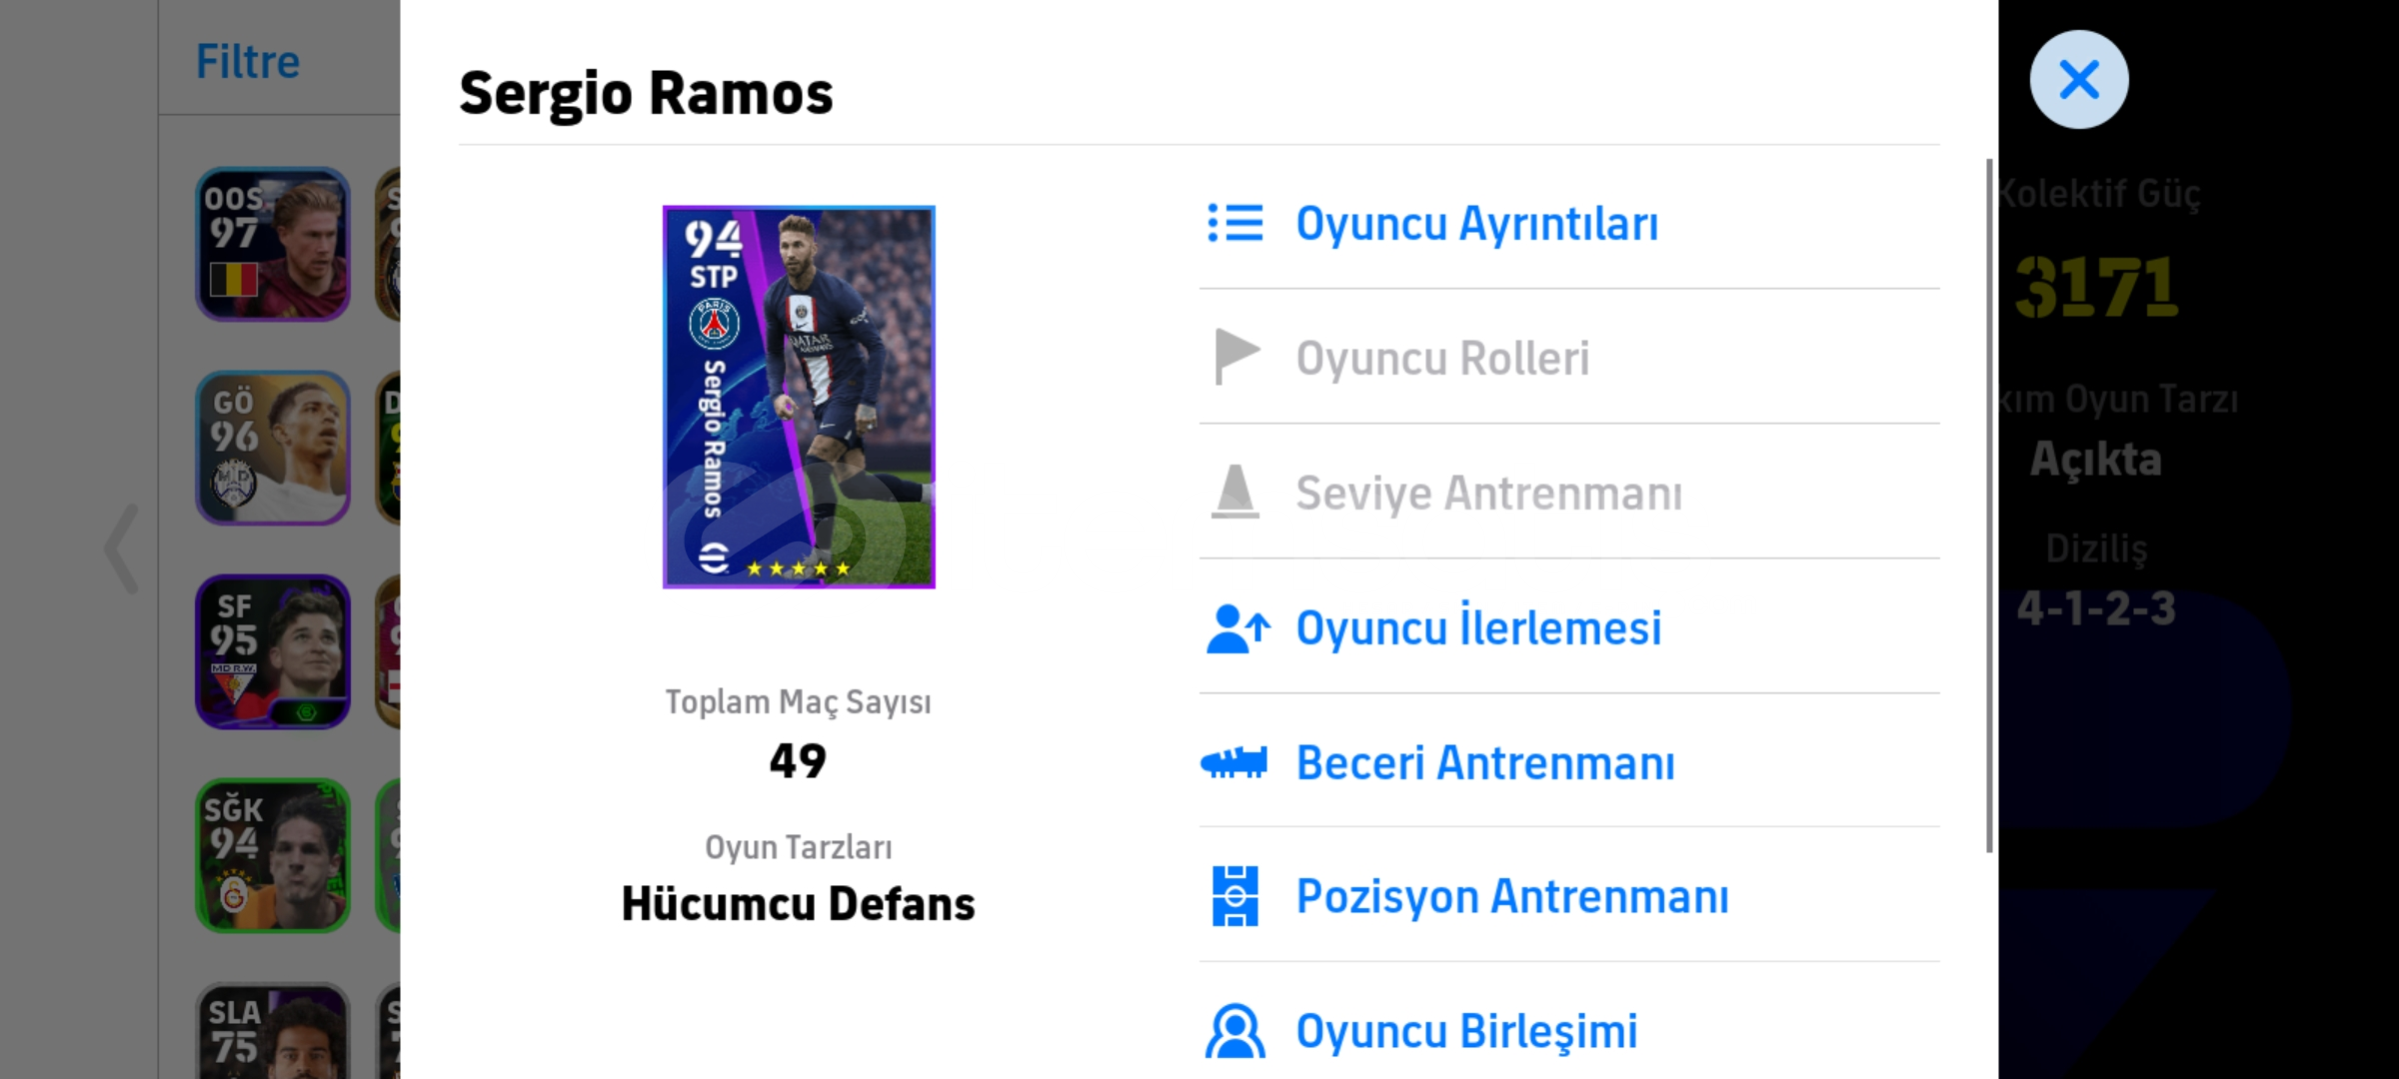Click the cone icon for Seviye Antrenmanı

pos(1235,492)
